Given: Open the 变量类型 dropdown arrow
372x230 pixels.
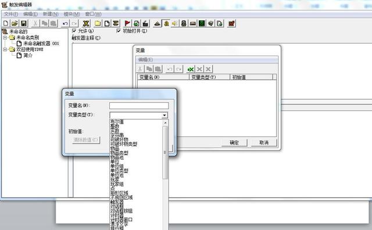Looking at the screenshot, I should pyautogui.click(x=164, y=116).
